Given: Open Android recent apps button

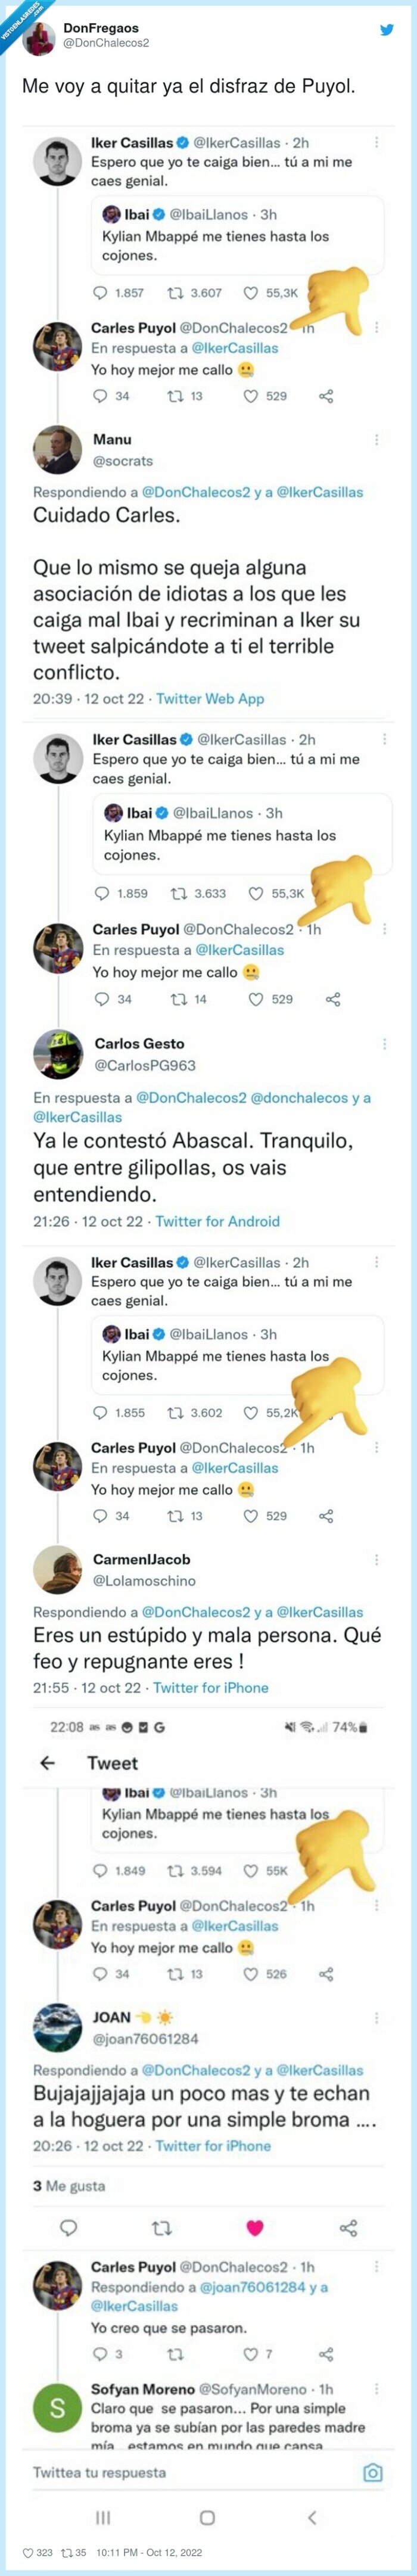Looking at the screenshot, I should click(103, 2517).
